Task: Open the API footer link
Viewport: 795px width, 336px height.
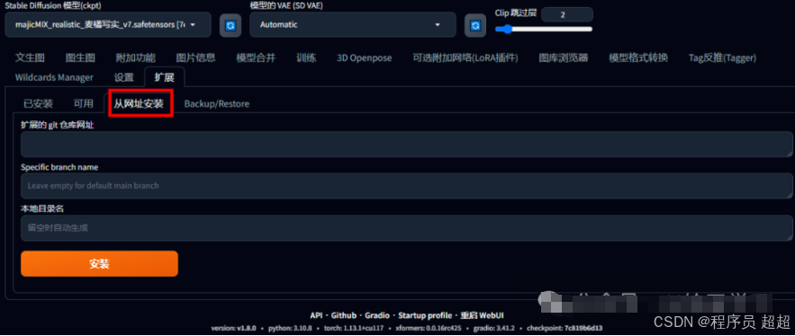Action: (316, 315)
